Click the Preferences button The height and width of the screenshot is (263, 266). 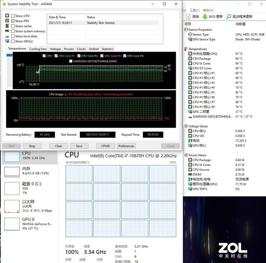tap(126, 146)
